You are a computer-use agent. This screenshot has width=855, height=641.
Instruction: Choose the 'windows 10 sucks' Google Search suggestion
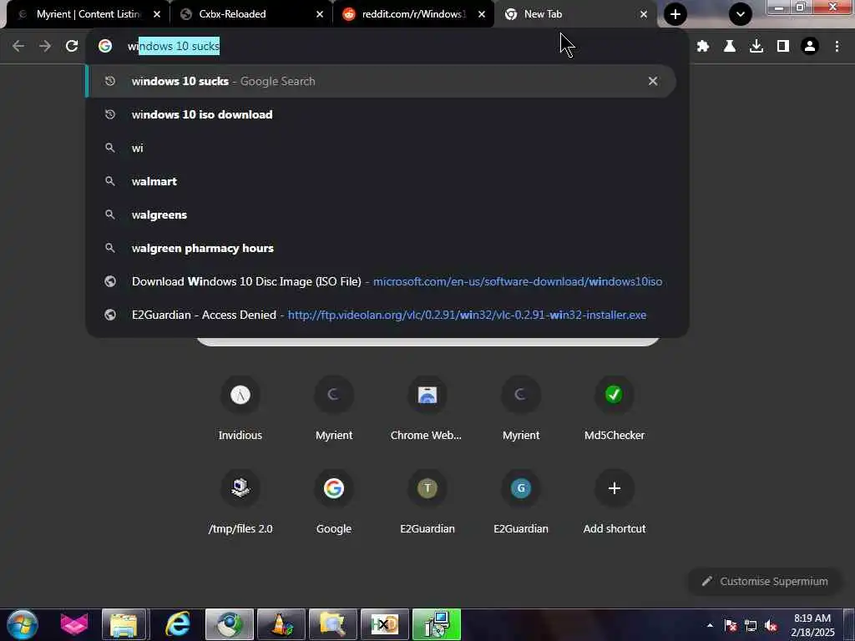tap(381, 81)
